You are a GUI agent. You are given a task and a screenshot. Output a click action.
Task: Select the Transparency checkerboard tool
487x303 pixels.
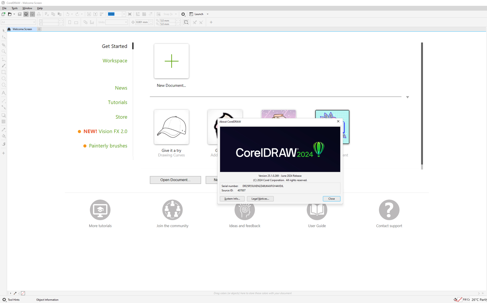pyautogui.click(x=4, y=121)
